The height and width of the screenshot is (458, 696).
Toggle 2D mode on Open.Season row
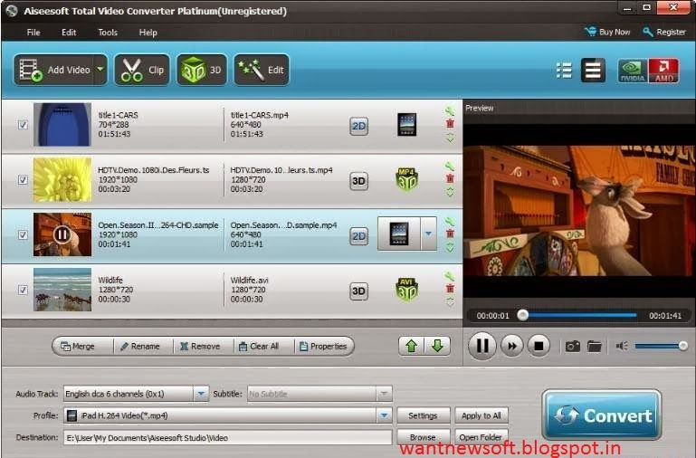pos(358,236)
